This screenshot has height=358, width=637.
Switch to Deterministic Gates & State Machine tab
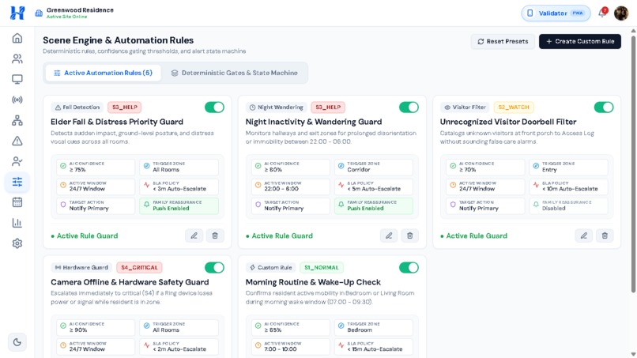[235, 73]
